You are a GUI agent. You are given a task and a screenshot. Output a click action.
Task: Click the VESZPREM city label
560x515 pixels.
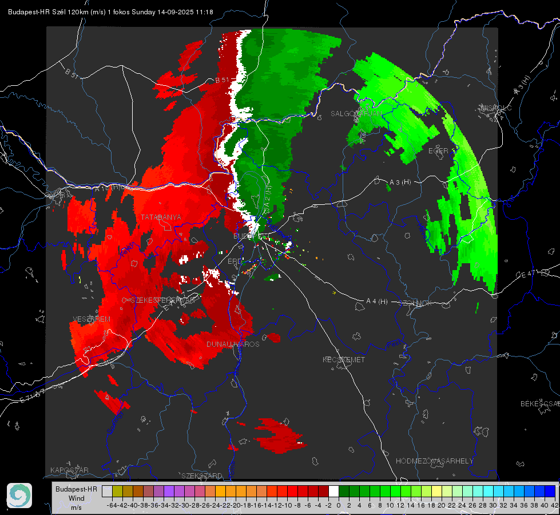click(92, 319)
